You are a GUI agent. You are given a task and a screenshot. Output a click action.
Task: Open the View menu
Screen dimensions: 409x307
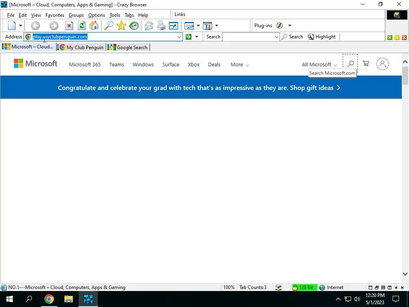(x=36, y=15)
